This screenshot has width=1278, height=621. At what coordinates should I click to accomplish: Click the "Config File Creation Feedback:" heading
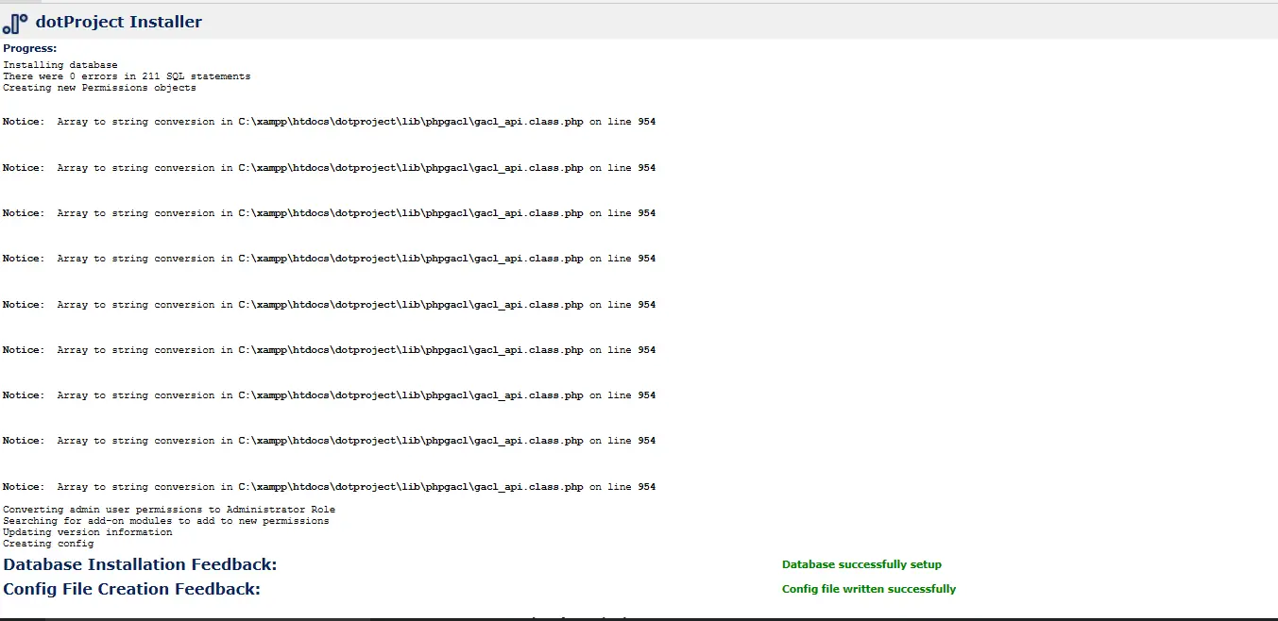(131, 589)
